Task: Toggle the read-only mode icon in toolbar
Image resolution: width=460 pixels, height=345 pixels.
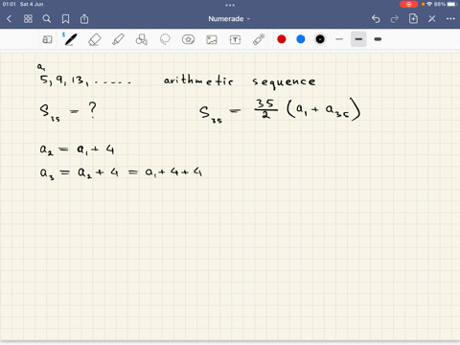Action: tap(47, 39)
